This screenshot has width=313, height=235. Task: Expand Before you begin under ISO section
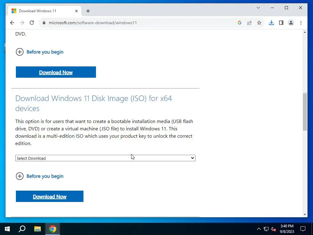point(39,176)
